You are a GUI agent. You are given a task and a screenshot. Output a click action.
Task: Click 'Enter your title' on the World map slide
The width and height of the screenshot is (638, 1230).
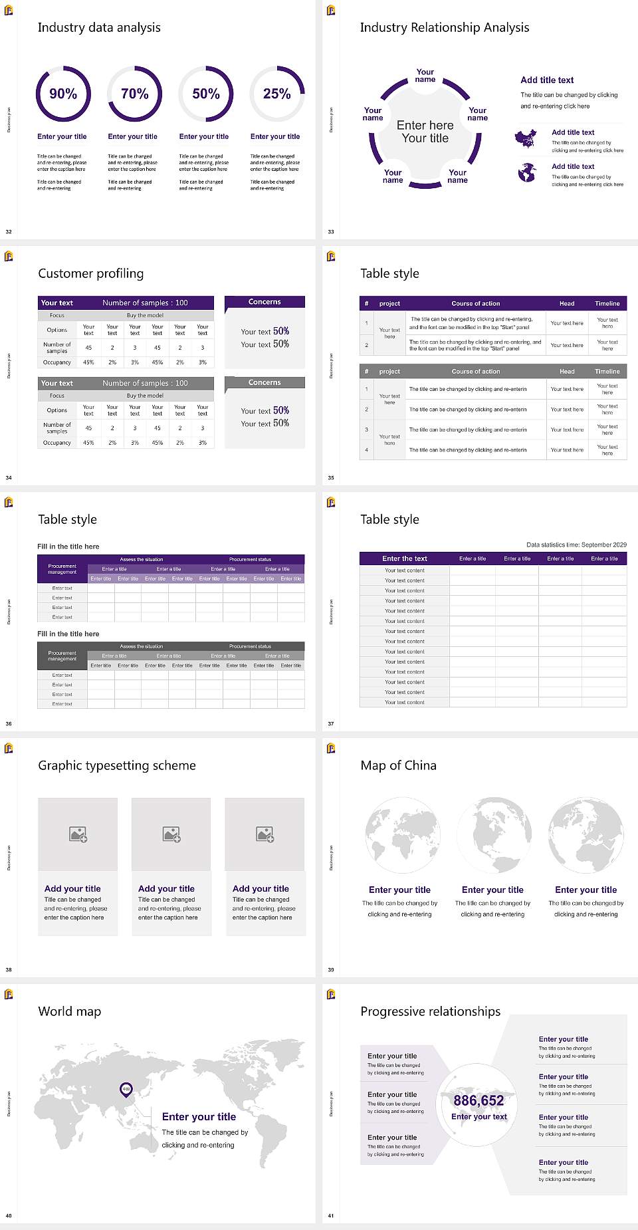click(199, 1117)
